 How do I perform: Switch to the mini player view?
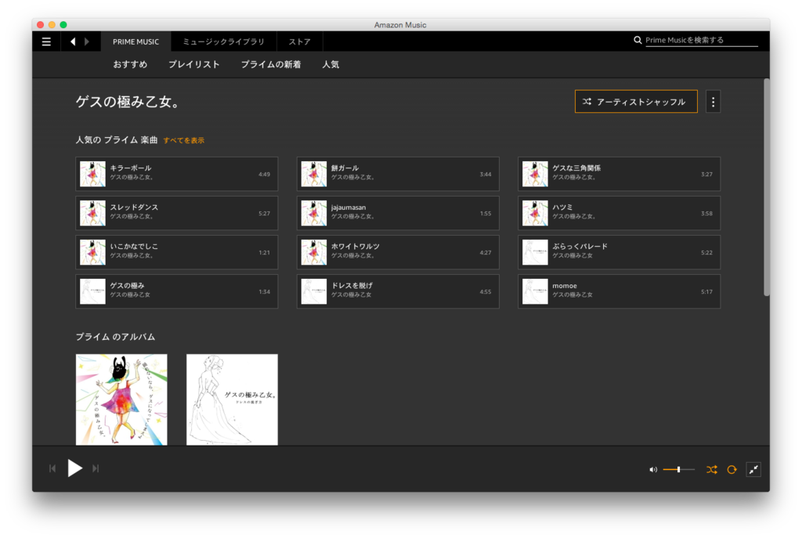pyautogui.click(x=753, y=469)
